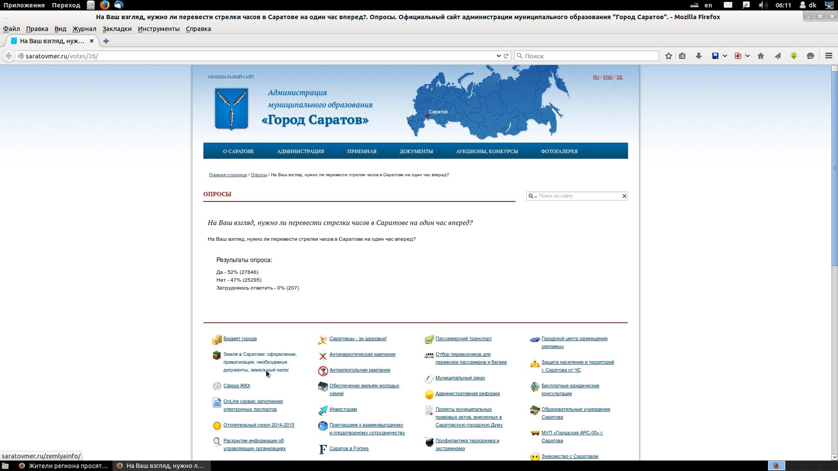838x471 pixels.
Task: Follow the Бюджет города link
Action: point(240,339)
